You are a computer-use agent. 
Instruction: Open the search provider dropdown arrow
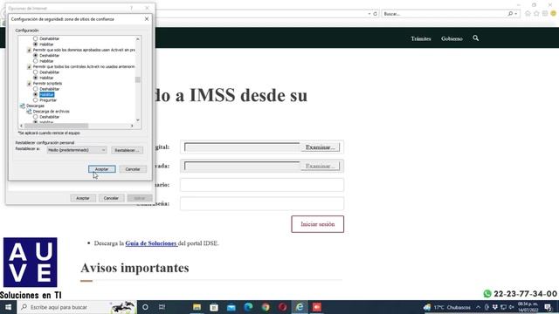(x=516, y=14)
